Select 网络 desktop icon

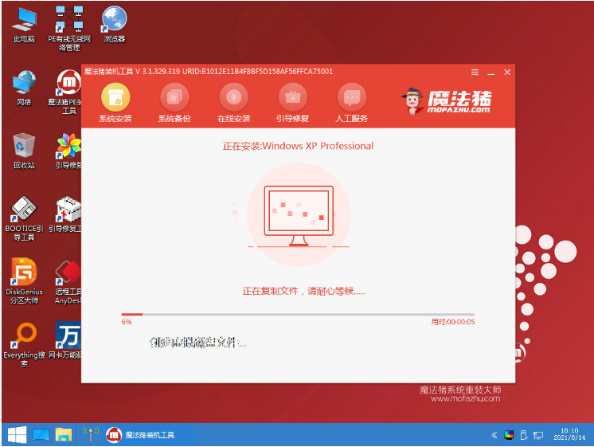coord(24,88)
